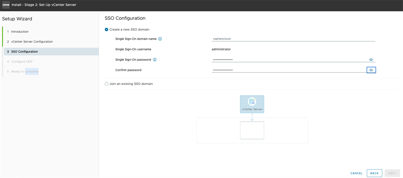The width and height of the screenshot is (403, 178).
Task: Reveal the Single Sign-On password with eye icon
Action: (371, 60)
